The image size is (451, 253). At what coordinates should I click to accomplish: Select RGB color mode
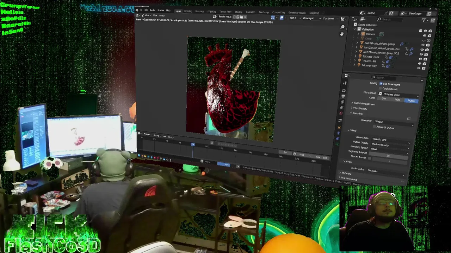(x=397, y=100)
